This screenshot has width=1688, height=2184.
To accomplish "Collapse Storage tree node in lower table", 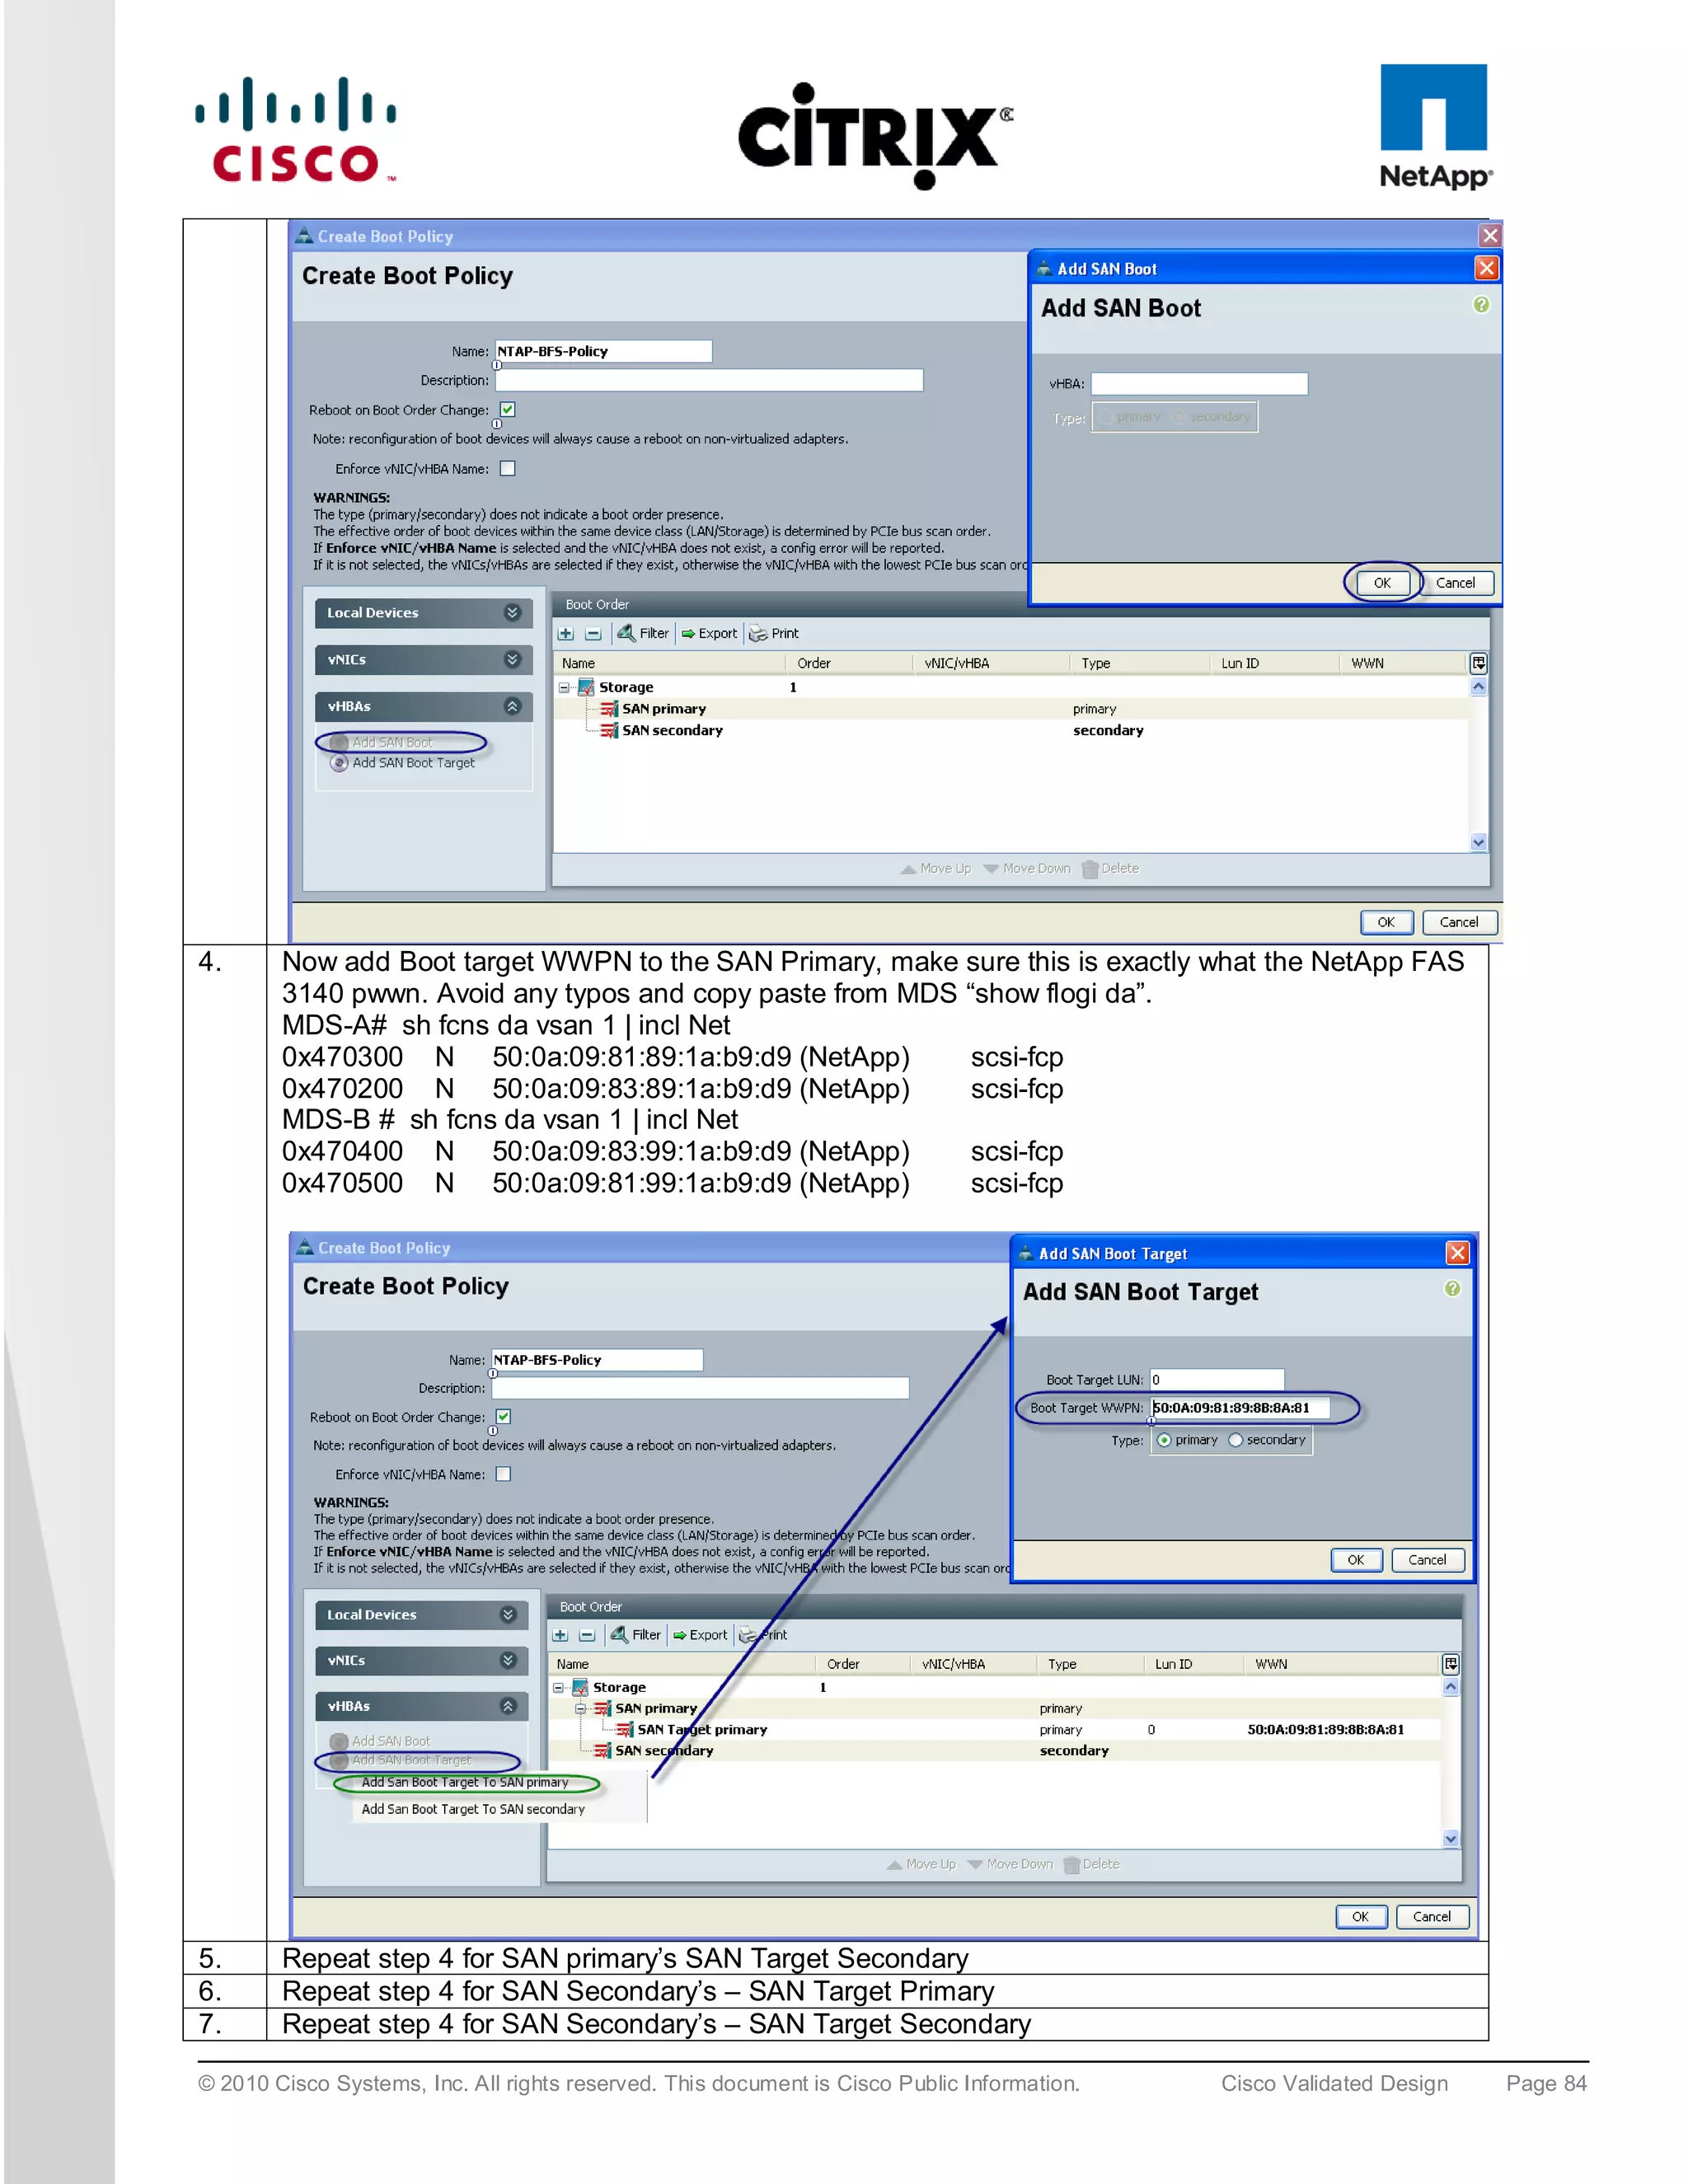I will click(x=558, y=1688).
